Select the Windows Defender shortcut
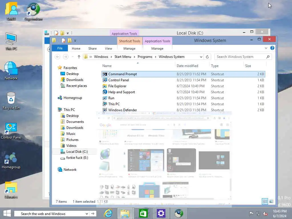Screen dimensions: 292x219 183,110
